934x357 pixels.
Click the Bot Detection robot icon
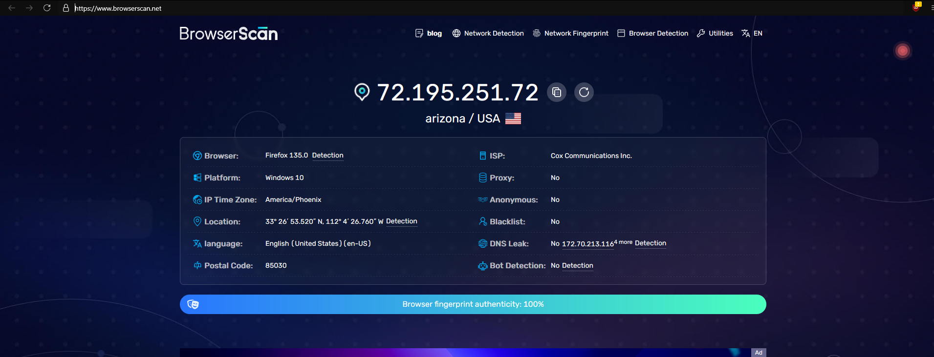[x=483, y=266]
